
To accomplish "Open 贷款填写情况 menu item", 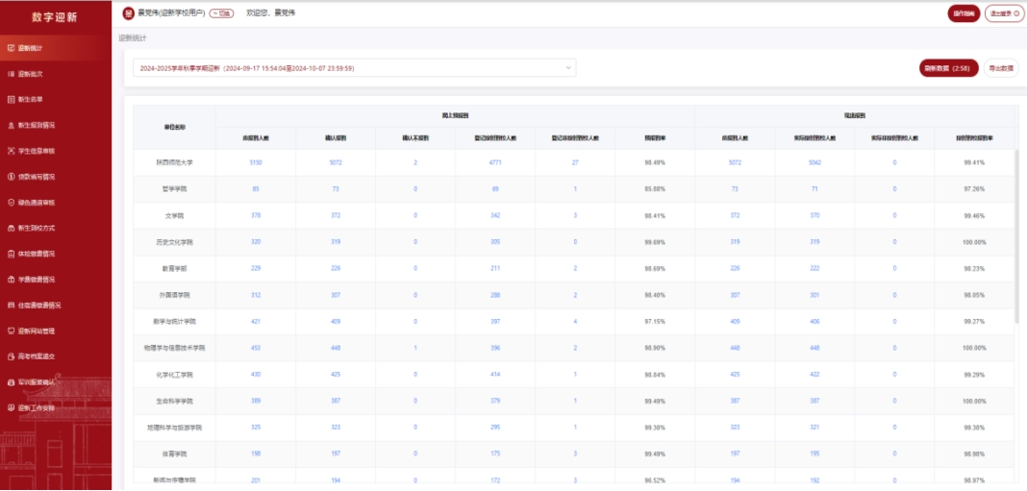I will pyautogui.click(x=37, y=177).
